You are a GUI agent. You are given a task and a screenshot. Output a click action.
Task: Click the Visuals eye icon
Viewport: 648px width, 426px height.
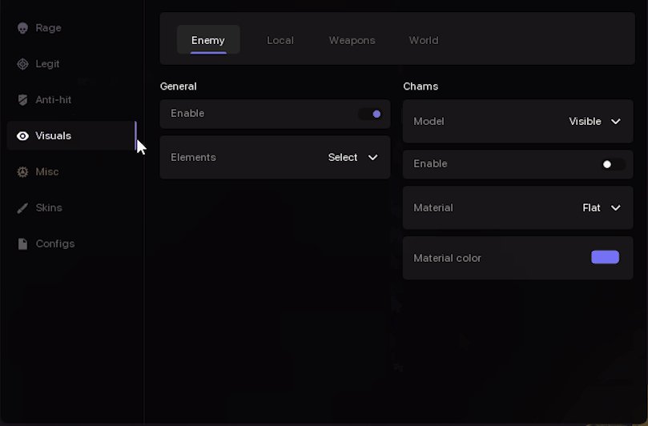(22, 136)
